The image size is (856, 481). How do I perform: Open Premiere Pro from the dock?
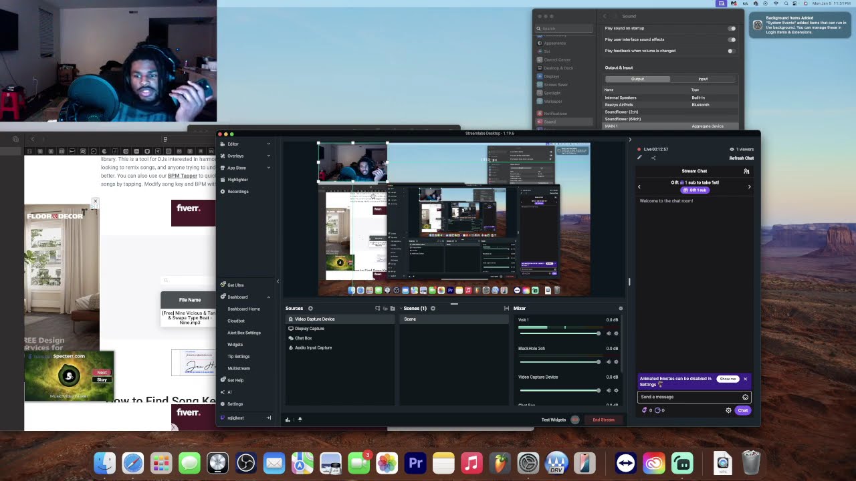(x=415, y=463)
